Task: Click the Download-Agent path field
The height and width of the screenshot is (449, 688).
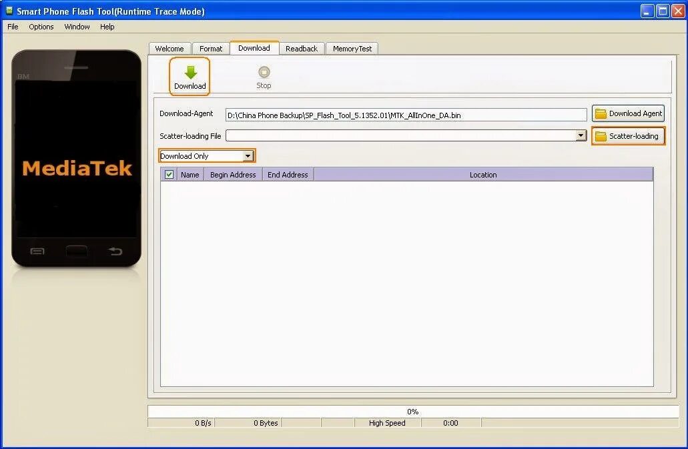Action: pos(406,115)
